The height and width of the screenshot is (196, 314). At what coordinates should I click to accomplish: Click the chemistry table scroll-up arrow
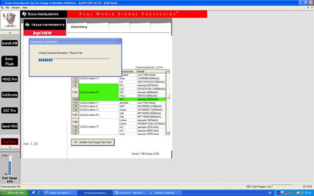[168, 72]
